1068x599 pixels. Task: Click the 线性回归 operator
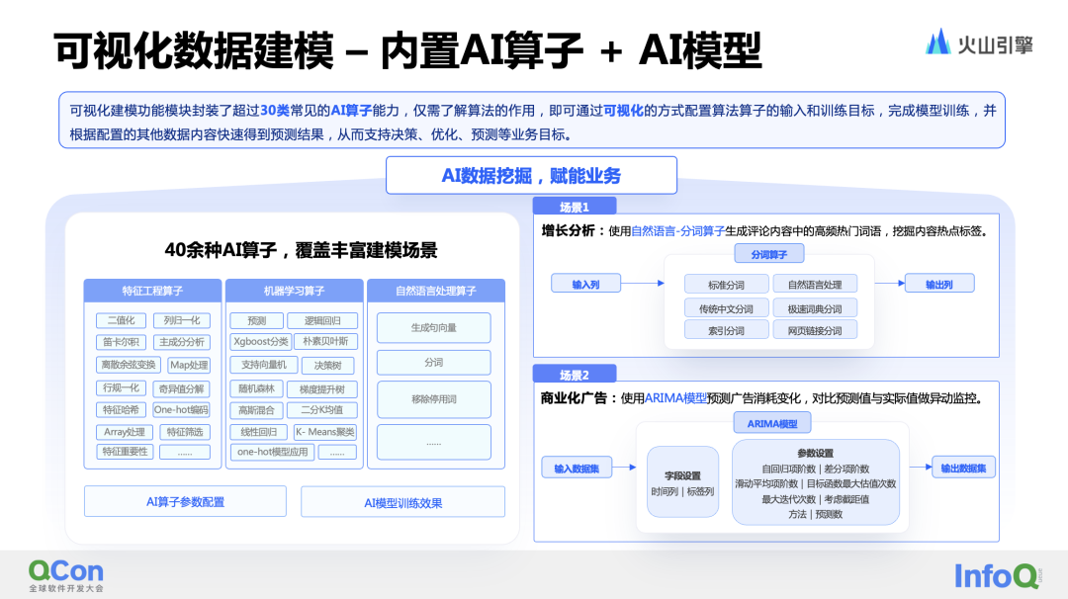[x=259, y=432]
